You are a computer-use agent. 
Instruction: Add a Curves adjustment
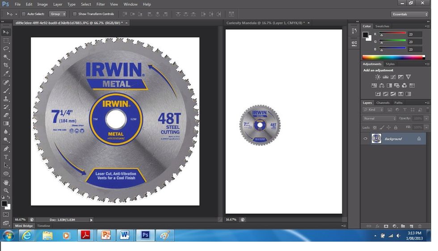pyautogui.click(x=393, y=77)
